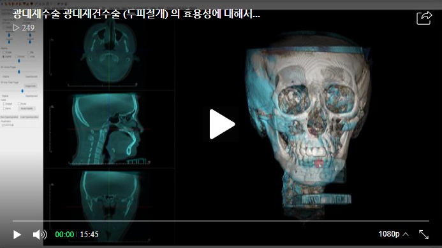Click the share icon on the video

(x=424, y=18)
